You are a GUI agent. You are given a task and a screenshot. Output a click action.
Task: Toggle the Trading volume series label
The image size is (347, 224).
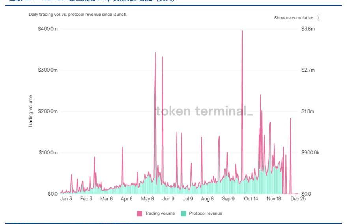tap(160, 213)
